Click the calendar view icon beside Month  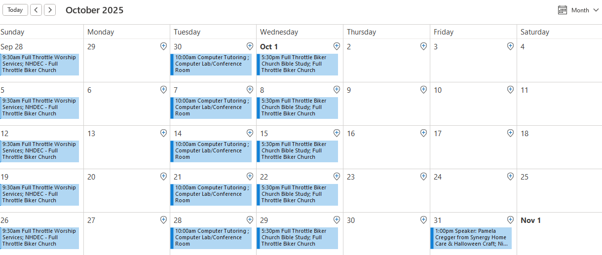563,10
